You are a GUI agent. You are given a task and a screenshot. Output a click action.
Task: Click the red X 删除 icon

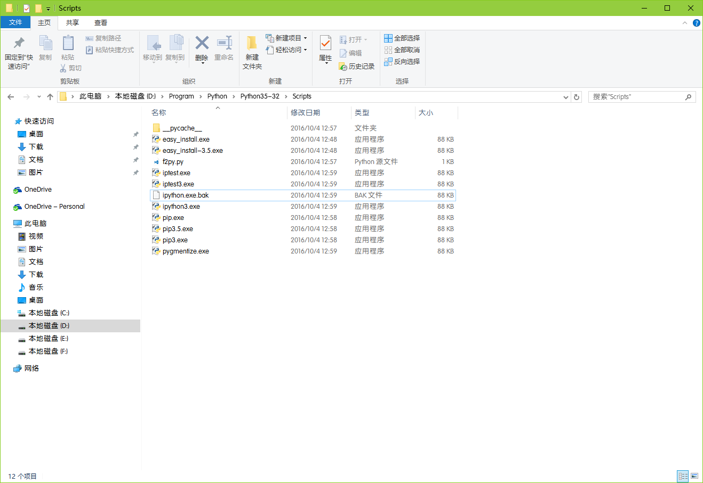click(202, 43)
